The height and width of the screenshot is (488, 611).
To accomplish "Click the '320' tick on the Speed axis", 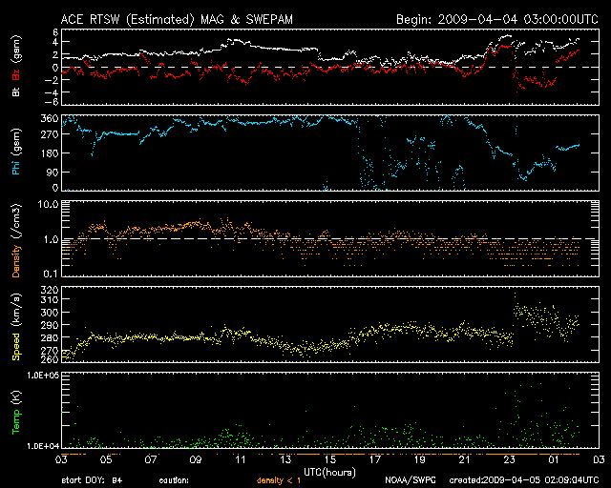I will click(50, 290).
